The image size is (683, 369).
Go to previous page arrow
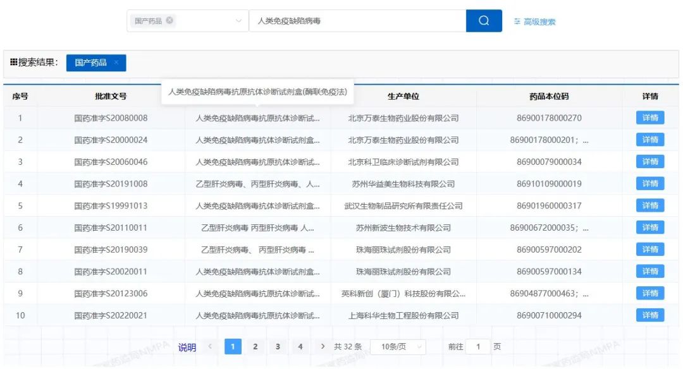click(x=210, y=347)
